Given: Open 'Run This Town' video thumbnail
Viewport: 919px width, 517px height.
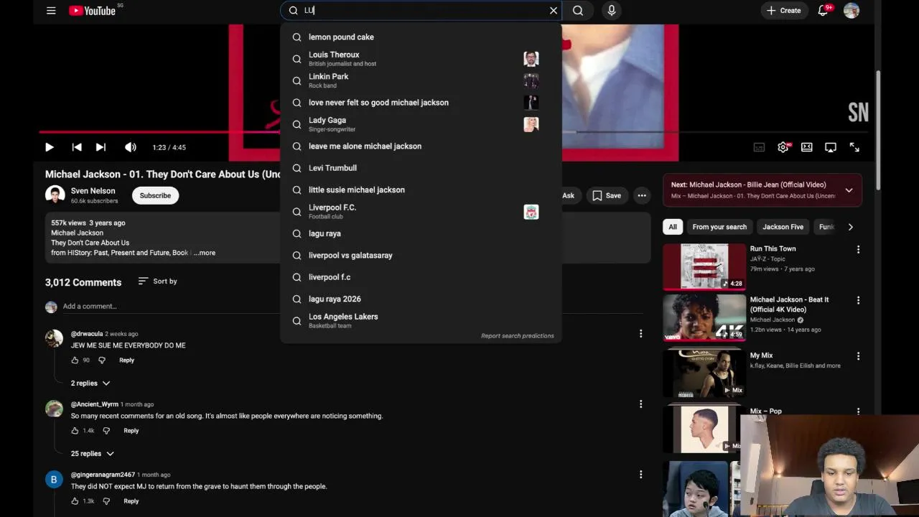Looking at the screenshot, I should [704, 266].
